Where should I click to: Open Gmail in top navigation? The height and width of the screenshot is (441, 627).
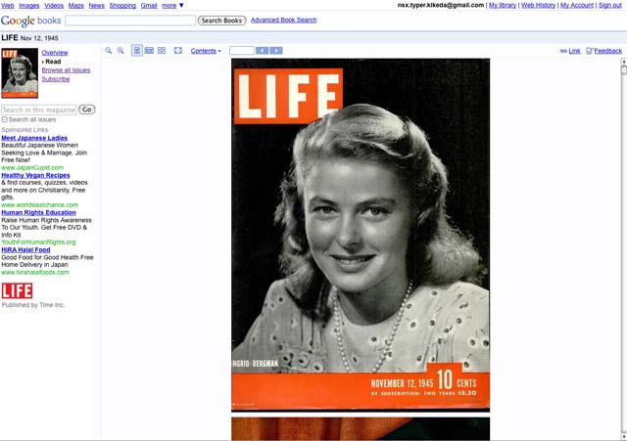point(149,6)
